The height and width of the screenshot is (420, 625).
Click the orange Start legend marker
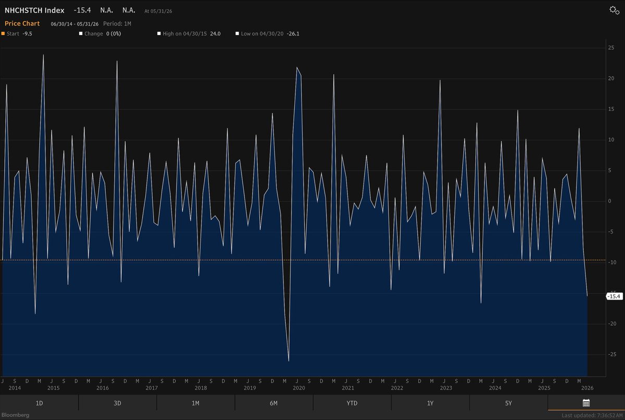[2, 34]
